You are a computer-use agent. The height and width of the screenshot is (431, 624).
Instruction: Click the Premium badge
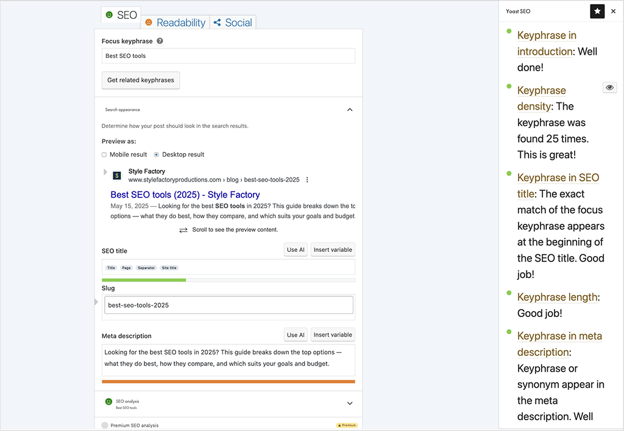[347, 426]
